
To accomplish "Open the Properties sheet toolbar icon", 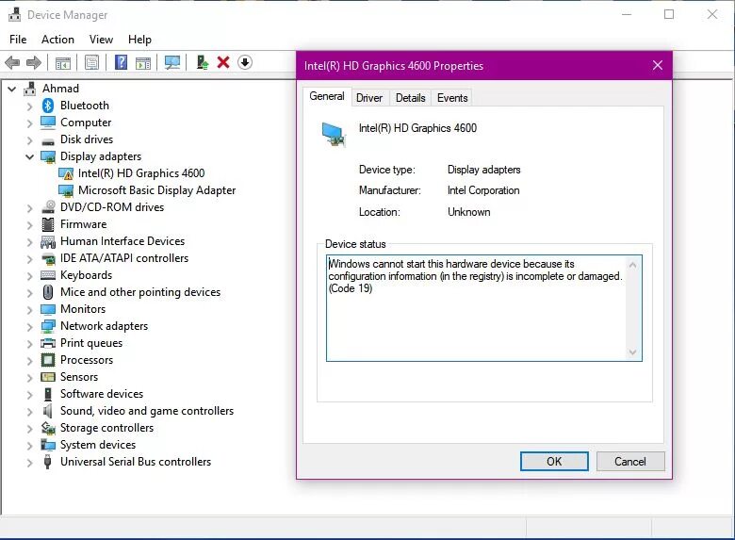I will (x=92, y=62).
